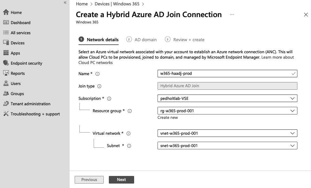Viewport: 311px width, 188px height.
Task: Click the Troubleshooting wrench icon
Action: (6, 113)
